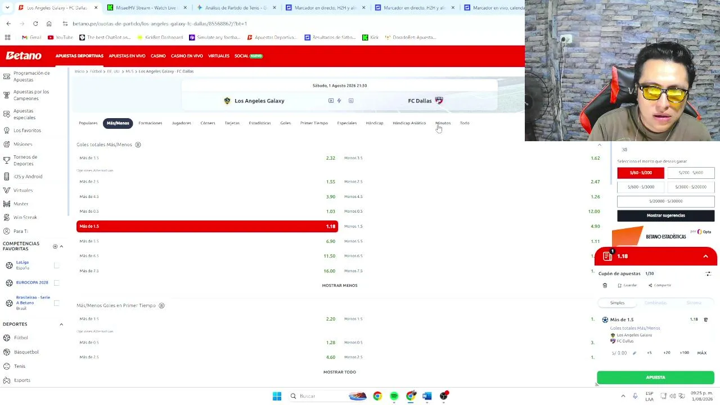Switch to the Jugadores market tab
This screenshot has height=405, width=720.
click(x=181, y=123)
